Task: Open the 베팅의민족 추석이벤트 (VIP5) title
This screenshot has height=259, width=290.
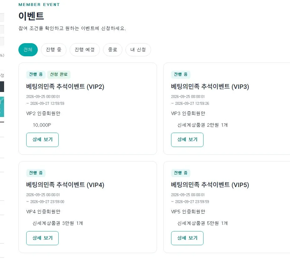Action: coord(210,185)
